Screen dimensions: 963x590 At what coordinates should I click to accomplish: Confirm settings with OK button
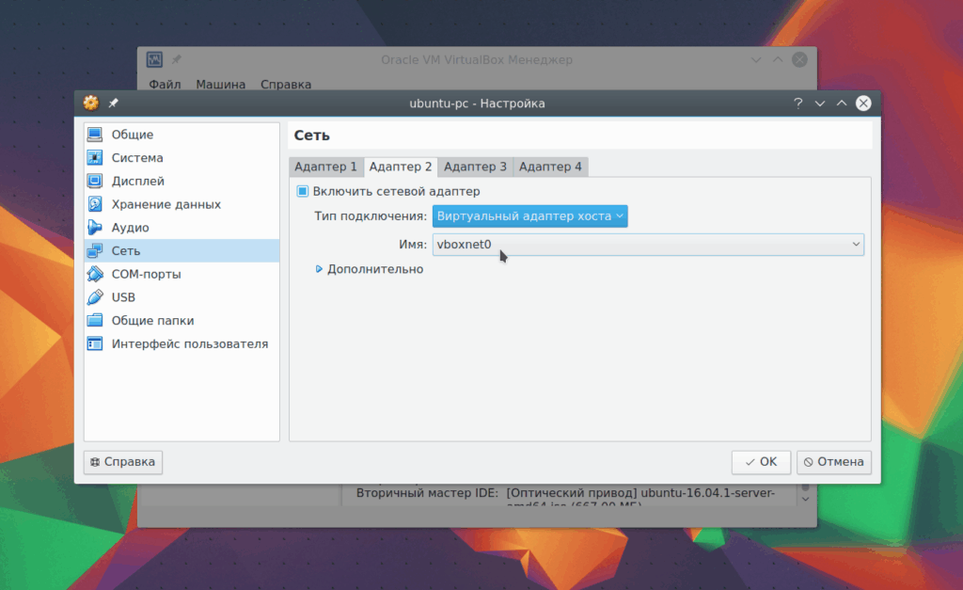(x=761, y=462)
